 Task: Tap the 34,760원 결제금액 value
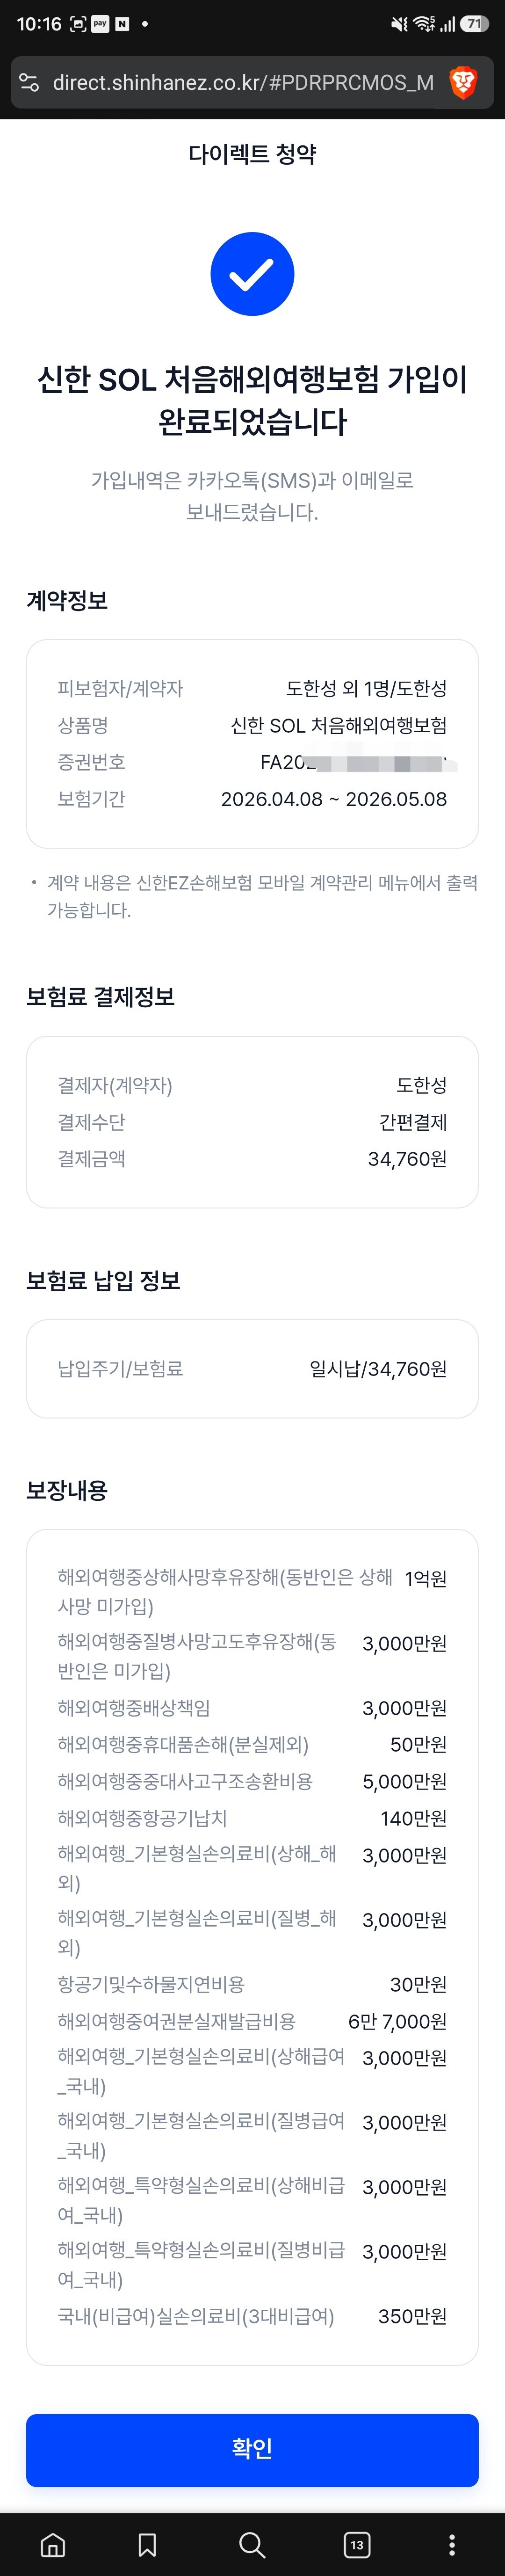coord(407,1159)
